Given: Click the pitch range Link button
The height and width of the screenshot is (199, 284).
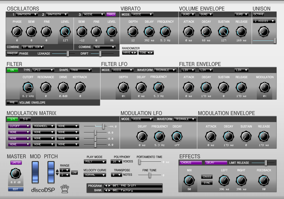Looking at the screenshot, I should pos(74,172).
